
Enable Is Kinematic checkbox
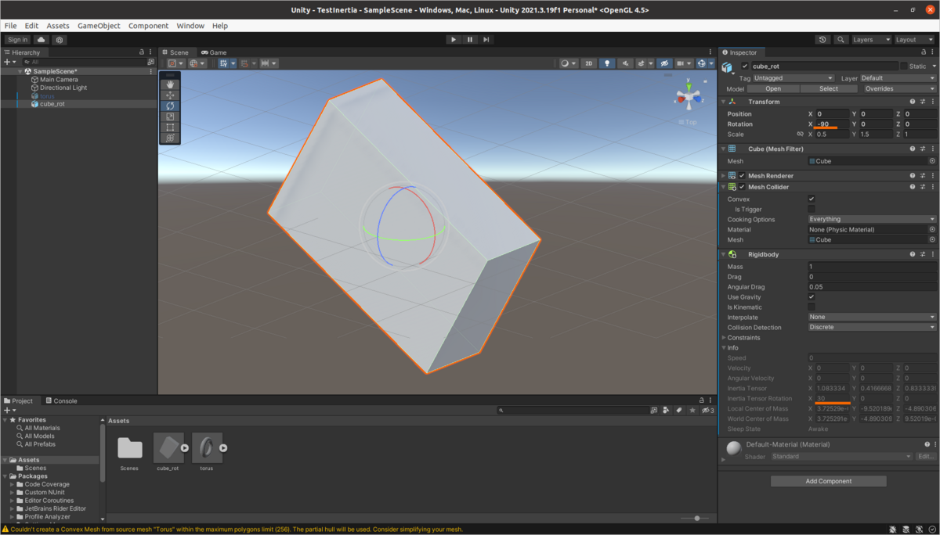pos(812,307)
